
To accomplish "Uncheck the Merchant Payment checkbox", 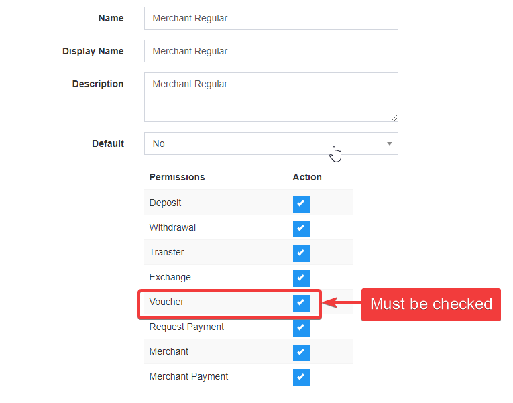I will [x=301, y=378].
